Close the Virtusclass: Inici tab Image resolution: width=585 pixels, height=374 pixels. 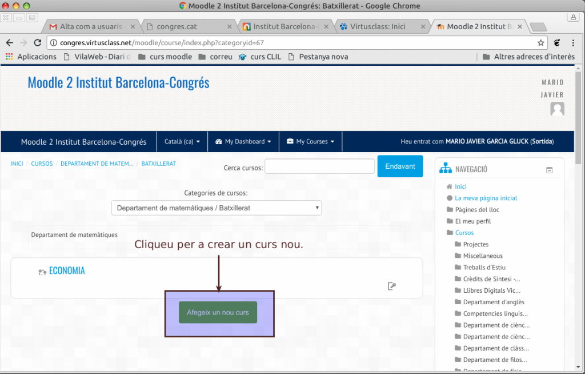coord(423,27)
